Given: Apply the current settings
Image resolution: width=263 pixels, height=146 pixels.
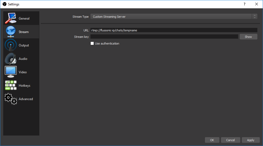Looking at the screenshot, I should coord(250,140).
